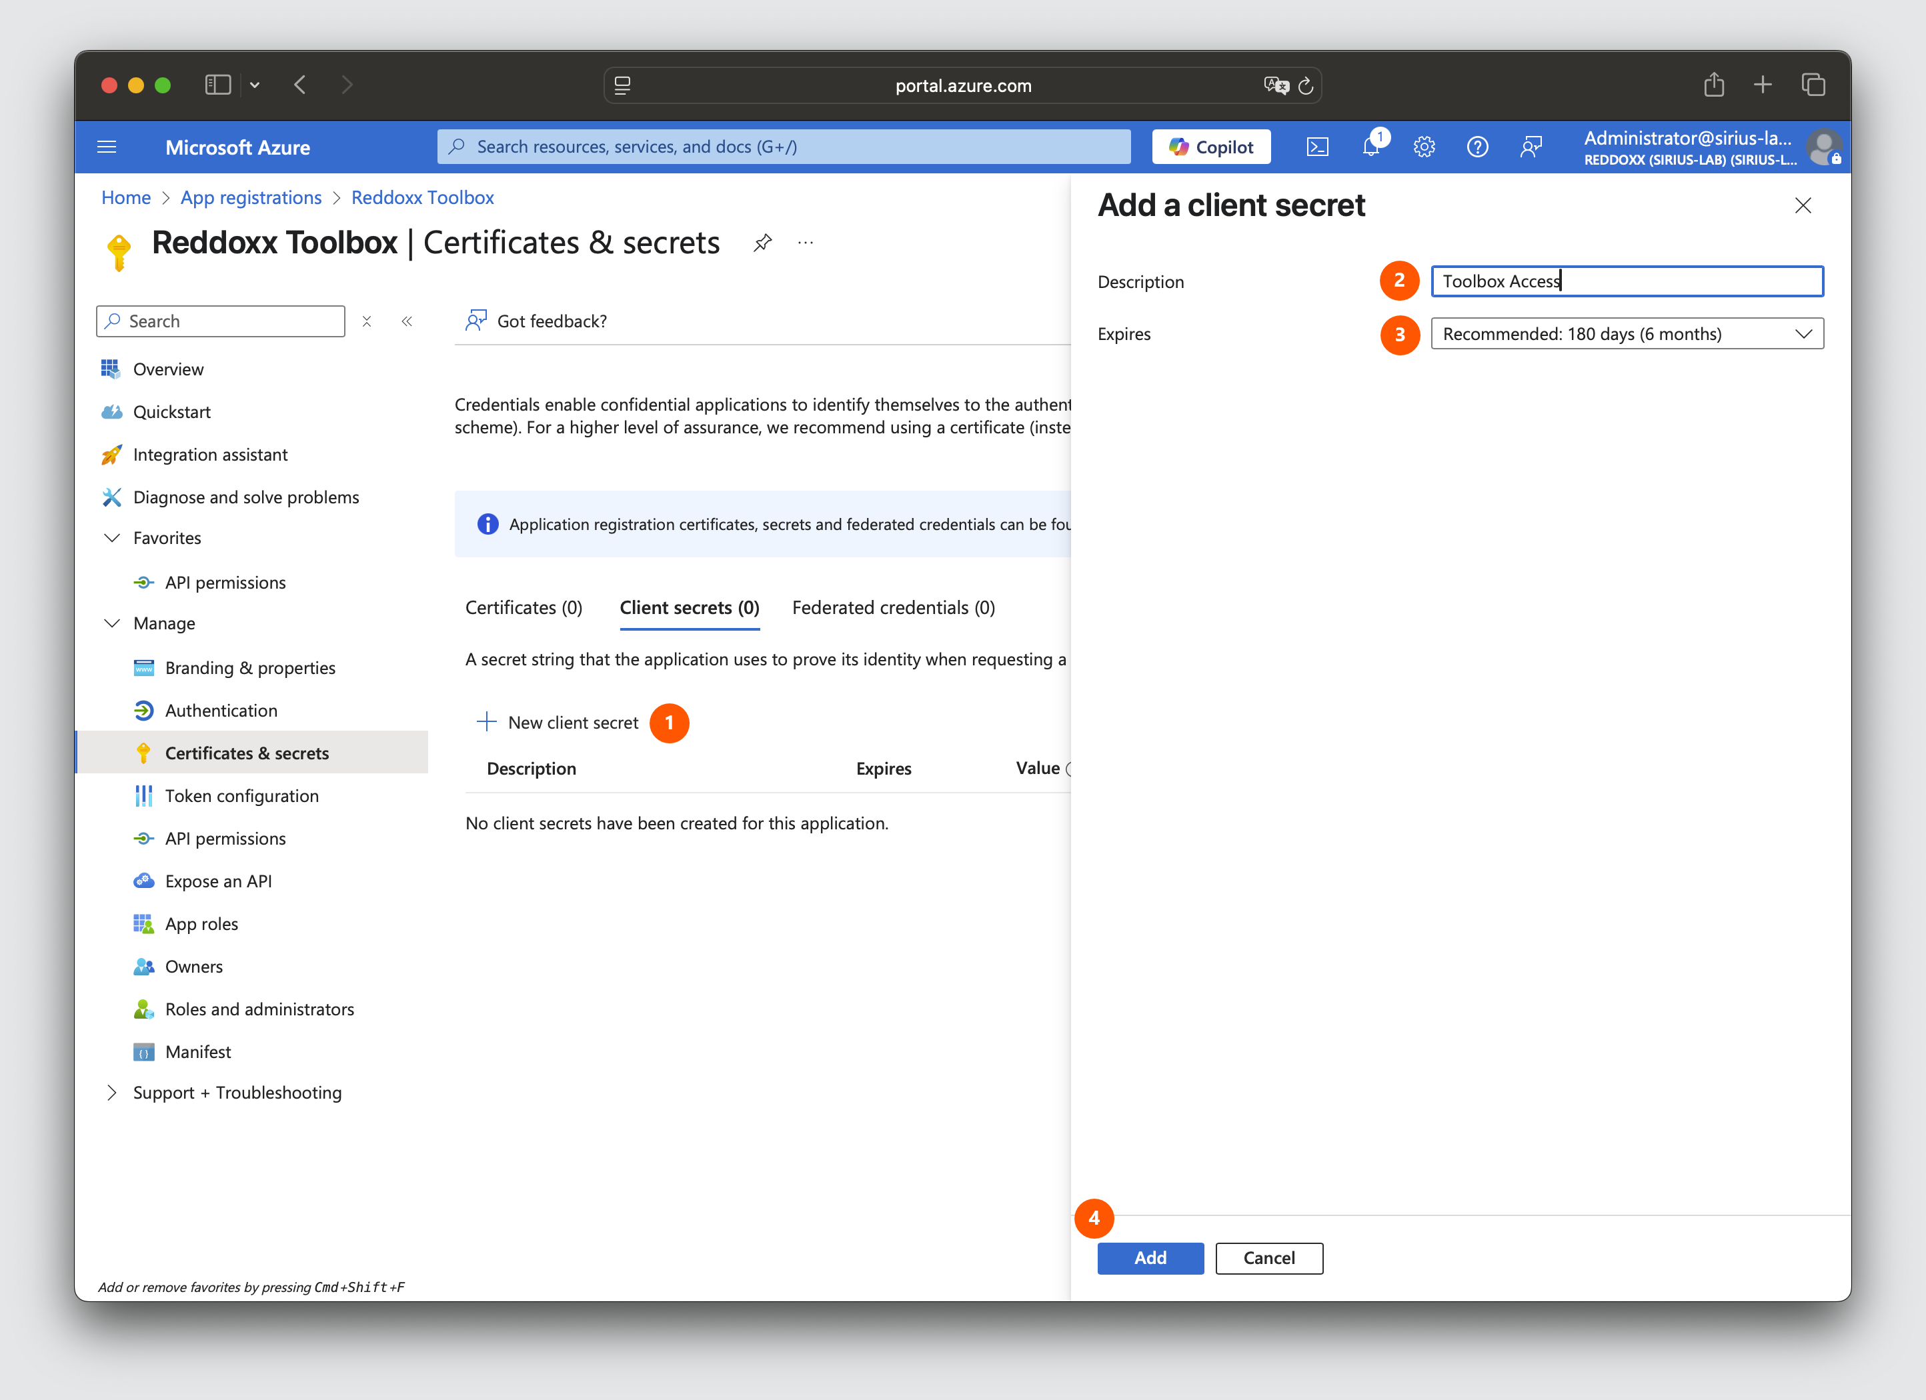
Task: Click the Azure global search bar
Action: tap(783, 147)
